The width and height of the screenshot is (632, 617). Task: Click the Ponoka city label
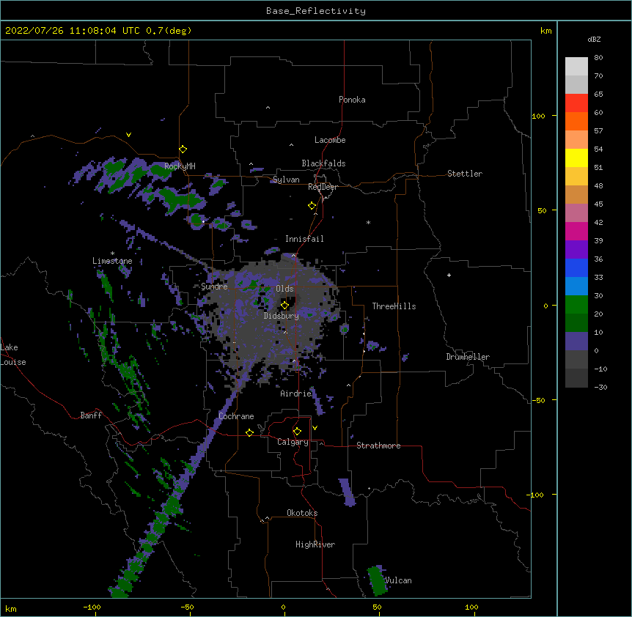point(352,100)
